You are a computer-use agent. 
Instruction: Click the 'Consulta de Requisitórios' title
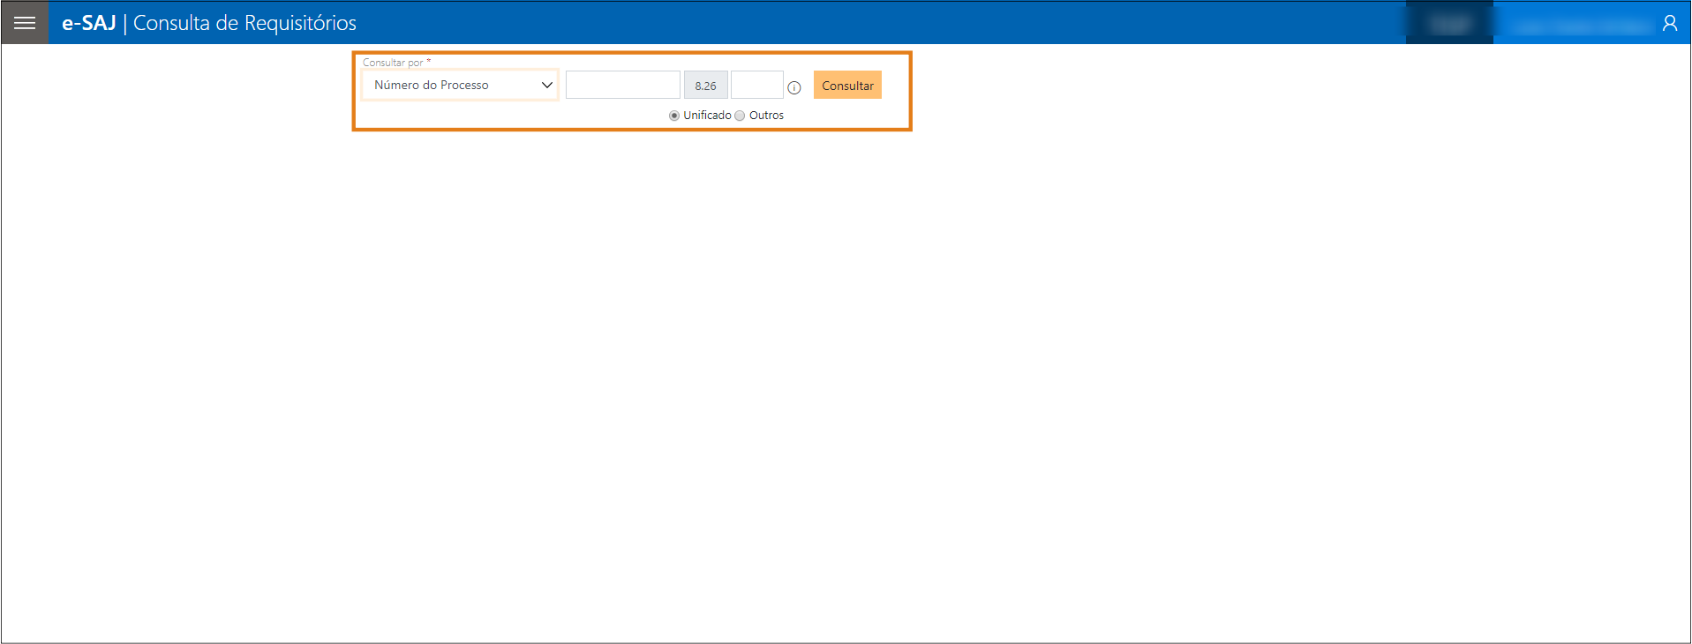(x=244, y=23)
